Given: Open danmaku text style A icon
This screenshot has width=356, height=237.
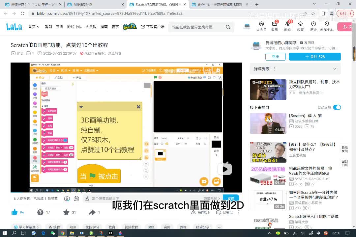Looking at the screenshot, I should 87,199.
